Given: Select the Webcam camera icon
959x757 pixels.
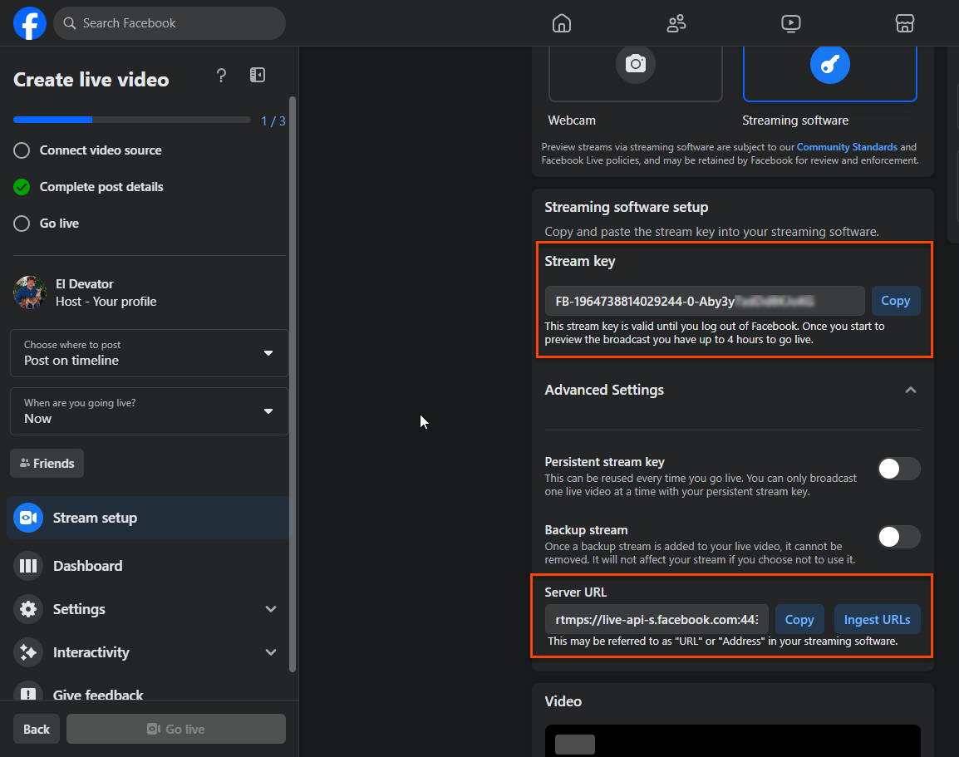Looking at the screenshot, I should (636, 64).
